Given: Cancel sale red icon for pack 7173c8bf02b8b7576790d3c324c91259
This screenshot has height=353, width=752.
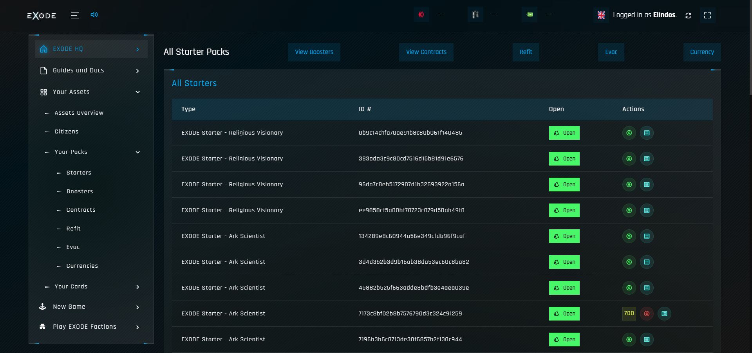Looking at the screenshot, I should (x=647, y=314).
